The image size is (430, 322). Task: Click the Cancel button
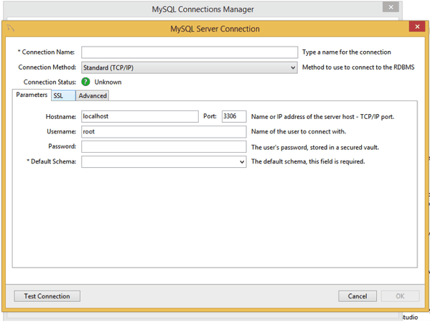click(x=357, y=296)
